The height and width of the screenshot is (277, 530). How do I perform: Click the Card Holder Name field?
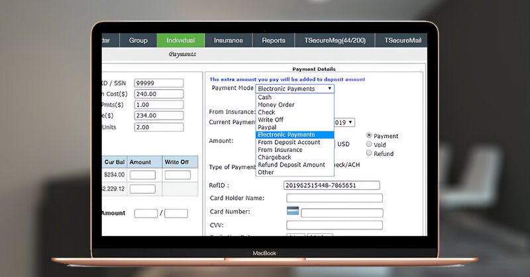click(x=335, y=198)
